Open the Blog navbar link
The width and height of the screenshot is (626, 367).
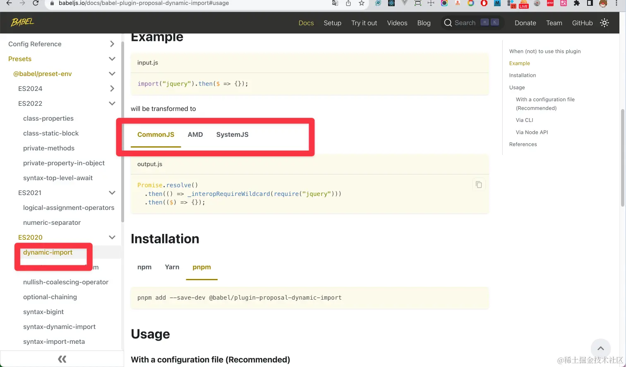[x=424, y=23]
